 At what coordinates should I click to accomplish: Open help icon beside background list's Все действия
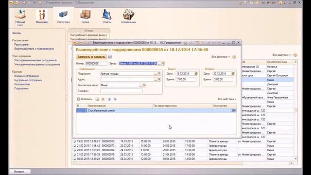[295, 55]
